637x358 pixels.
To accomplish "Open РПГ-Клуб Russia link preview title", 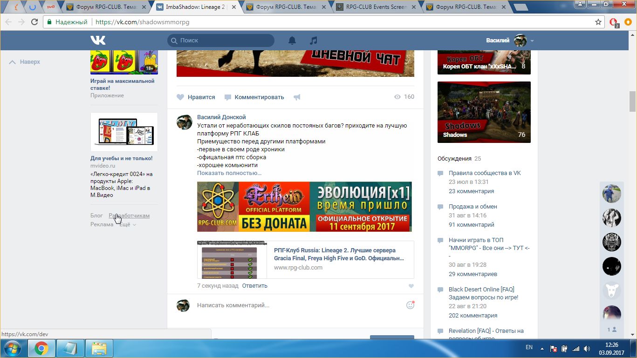I will point(339,254).
